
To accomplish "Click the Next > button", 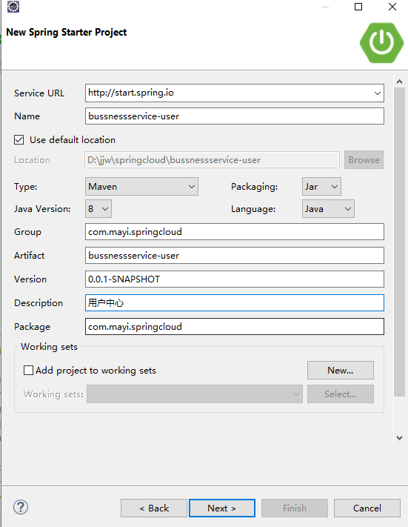I will click(x=222, y=508).
